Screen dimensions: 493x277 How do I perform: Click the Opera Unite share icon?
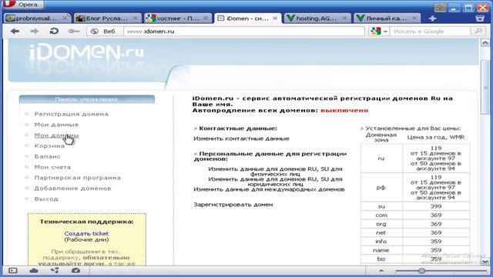point(55,270)
